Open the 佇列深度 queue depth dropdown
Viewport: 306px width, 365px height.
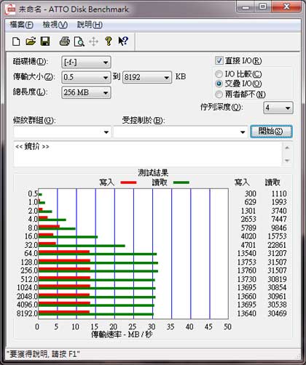(278, 108)
